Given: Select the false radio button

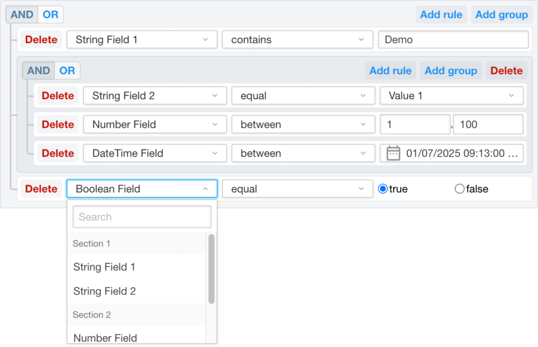Looking at the screenshot, I should coord(460,189).
